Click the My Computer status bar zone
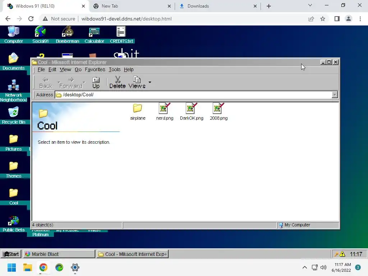 pyautogui.click(x=308, y=225)
